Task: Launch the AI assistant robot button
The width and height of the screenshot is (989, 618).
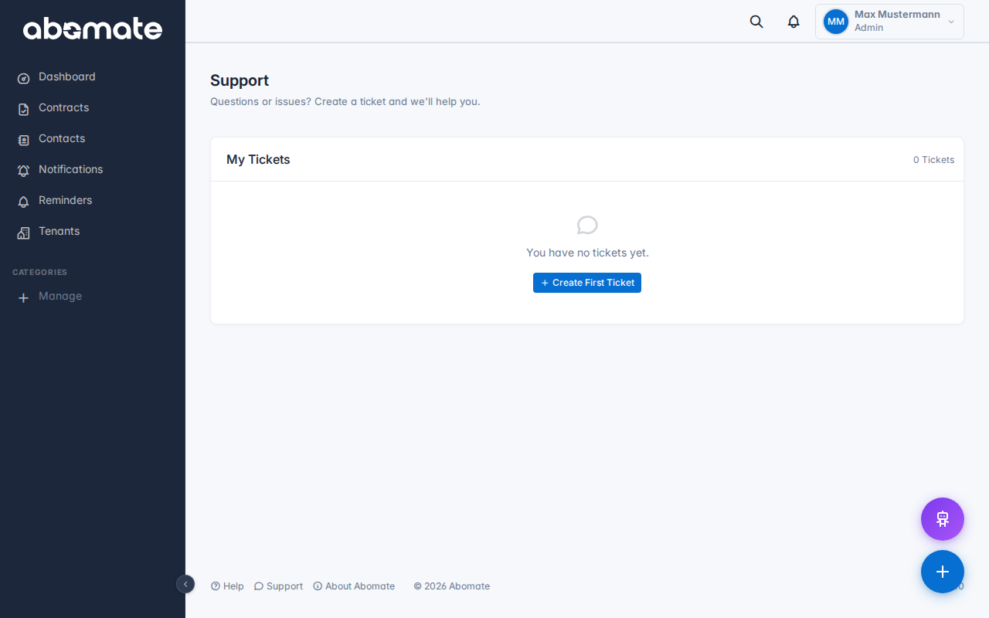Action: pyautogui.click(x=942, y=519)
